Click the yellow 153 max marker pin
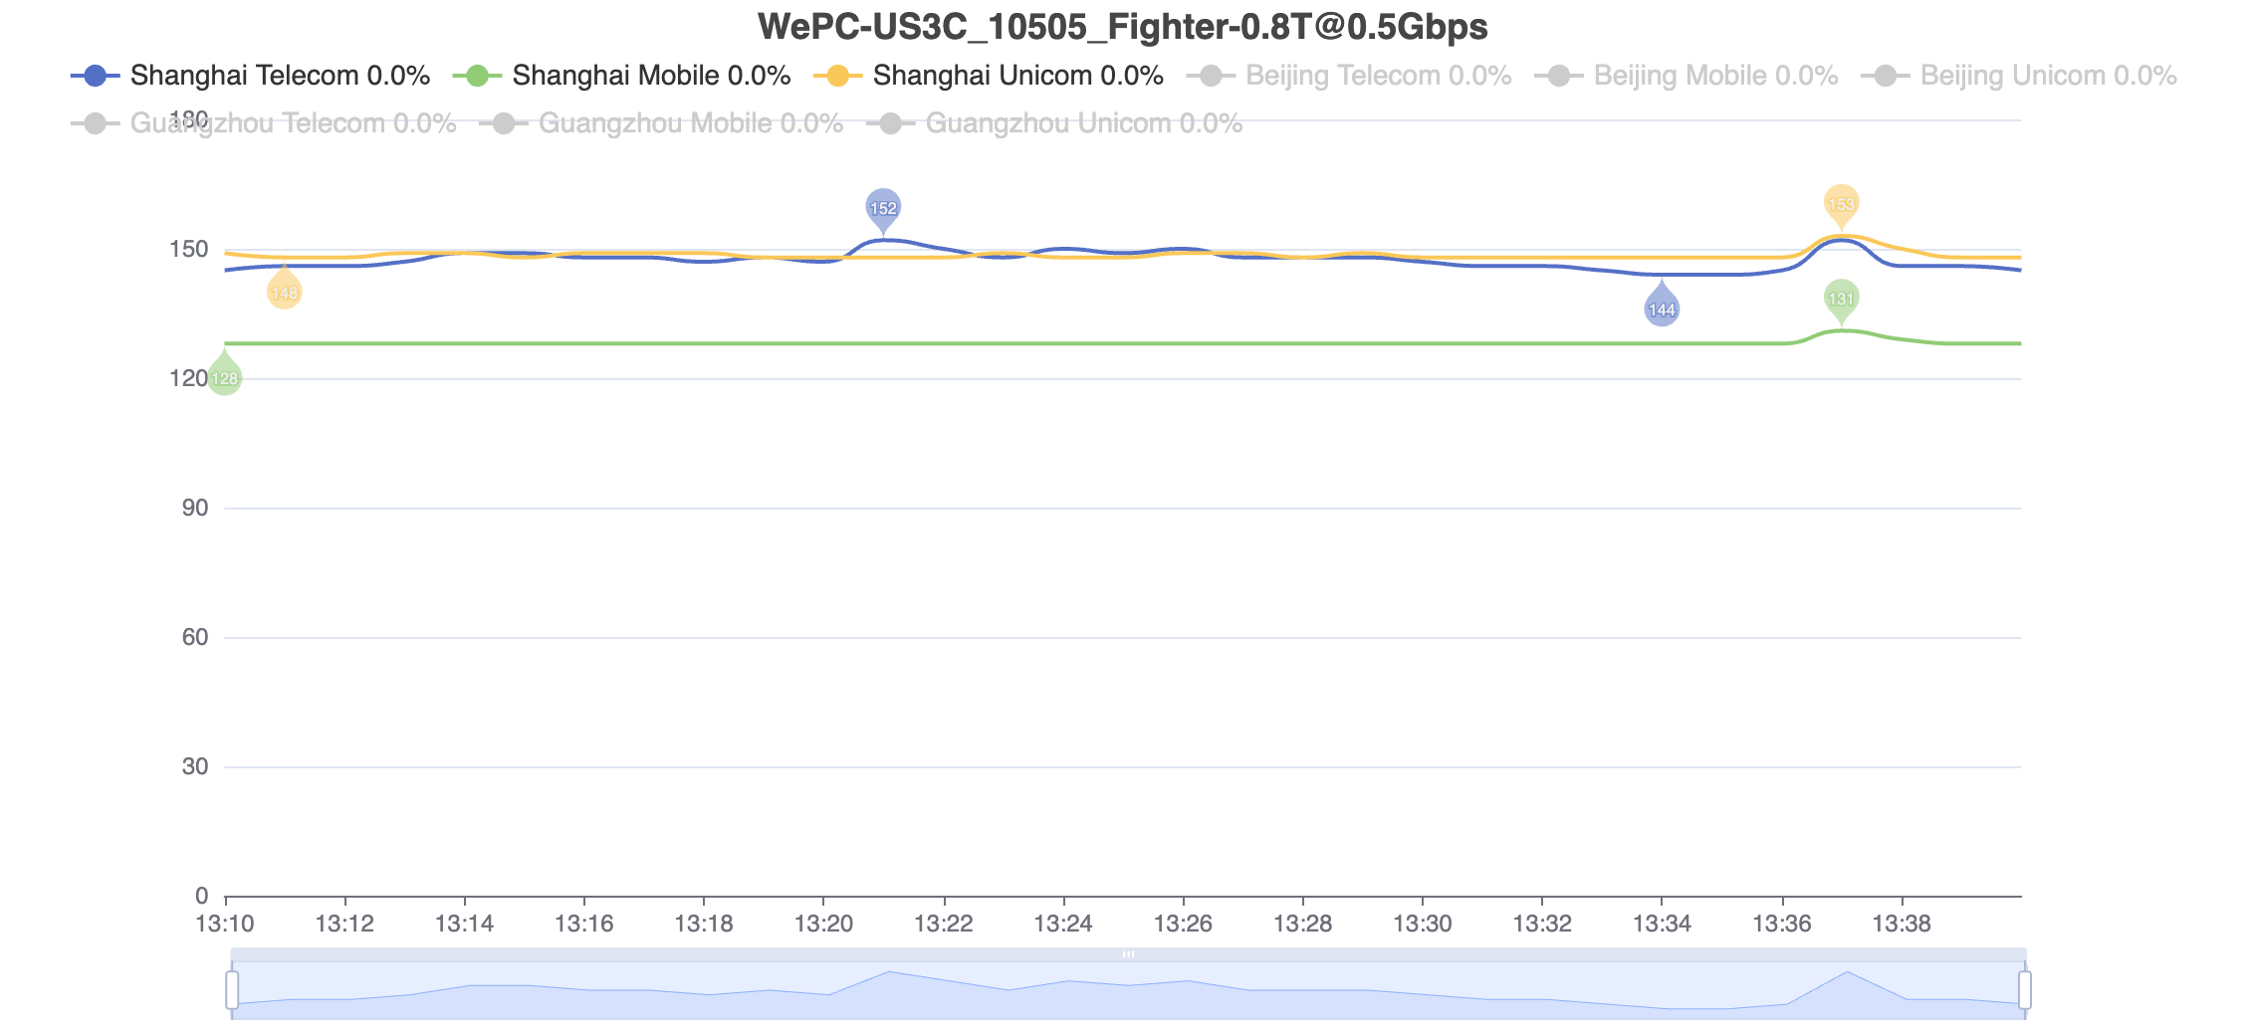 [1841, 203]
